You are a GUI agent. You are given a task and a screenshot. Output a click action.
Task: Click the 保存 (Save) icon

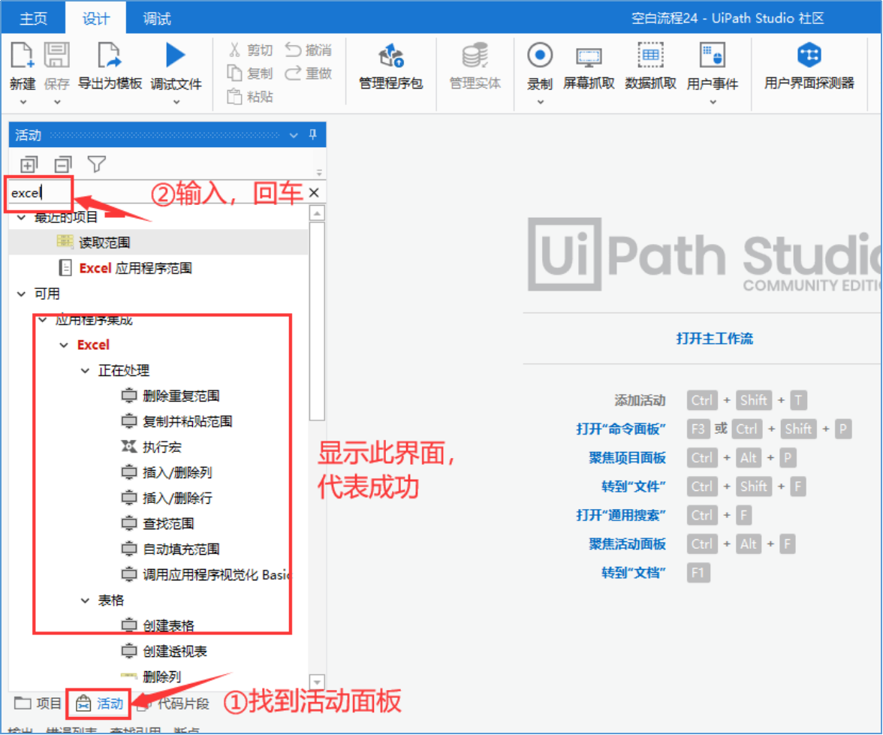coord(56,56)
